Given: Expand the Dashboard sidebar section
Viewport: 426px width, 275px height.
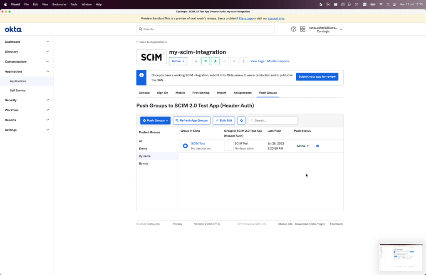Looking at the screenshot, I should [27, 42].
